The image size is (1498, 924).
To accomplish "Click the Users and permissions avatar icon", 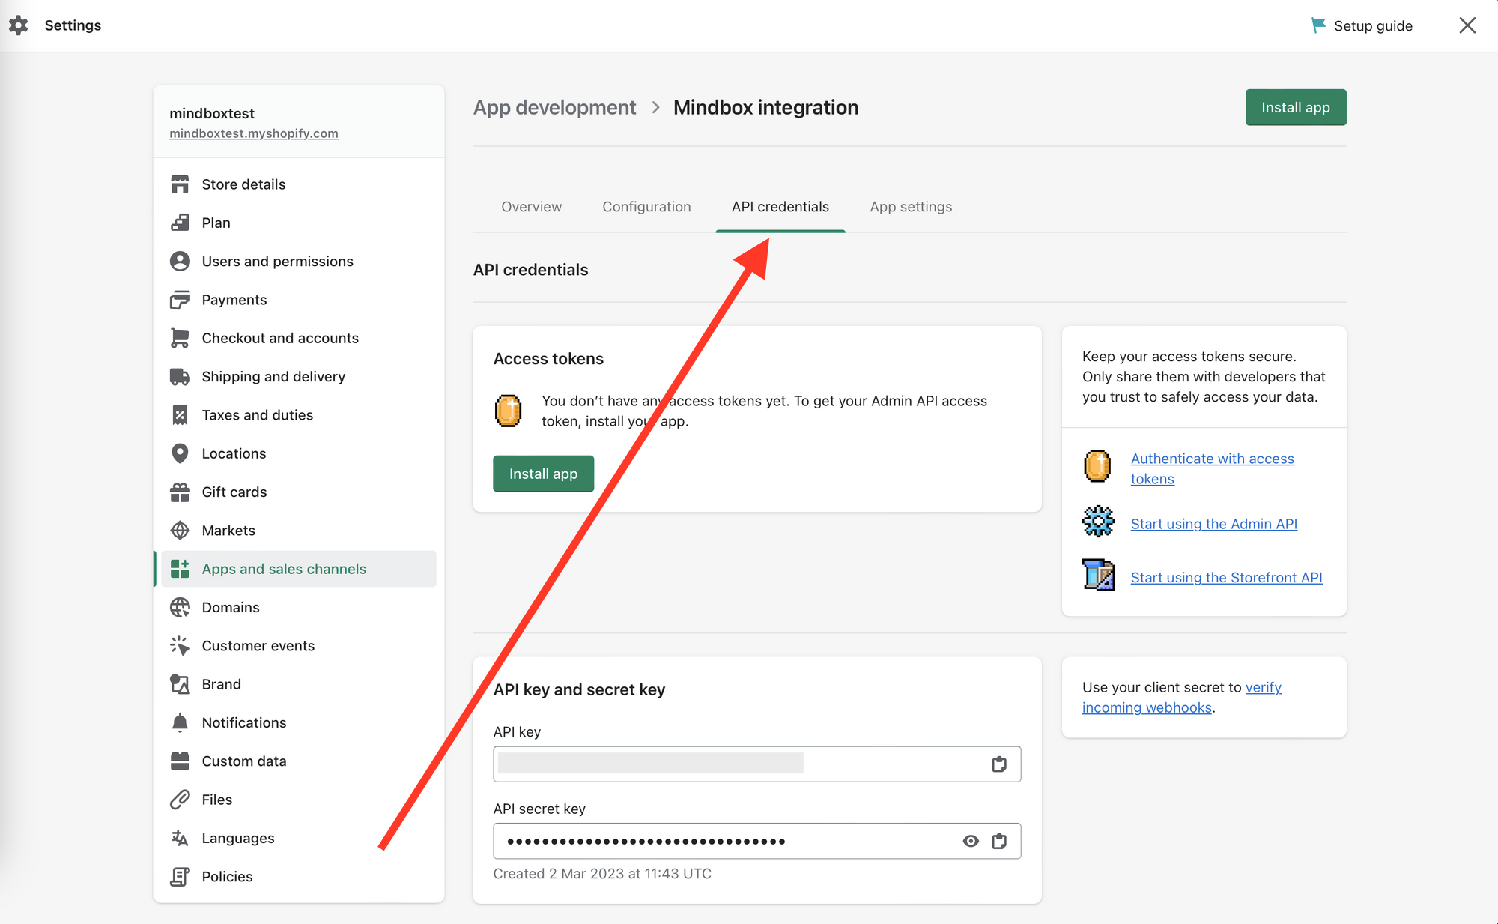I will 180,261.
